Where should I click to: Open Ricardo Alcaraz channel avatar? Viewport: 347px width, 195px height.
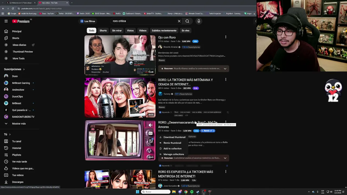160,47
